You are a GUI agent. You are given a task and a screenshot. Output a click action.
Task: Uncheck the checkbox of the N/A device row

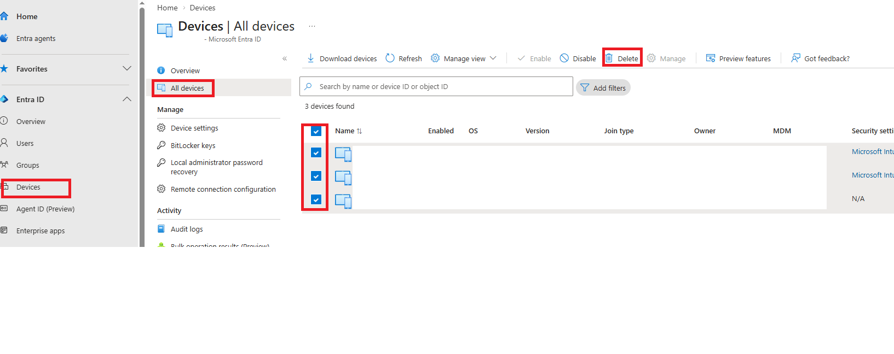pyautogui.click(x=316, y=199)
